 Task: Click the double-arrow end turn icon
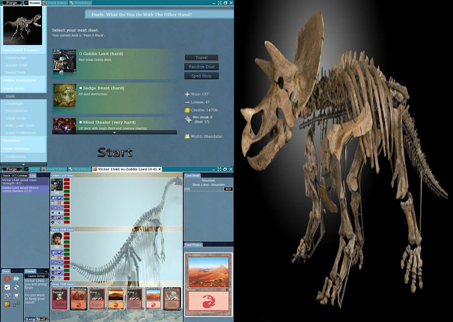16,279
